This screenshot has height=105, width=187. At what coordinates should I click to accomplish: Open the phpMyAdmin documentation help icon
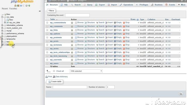point(21,6)
